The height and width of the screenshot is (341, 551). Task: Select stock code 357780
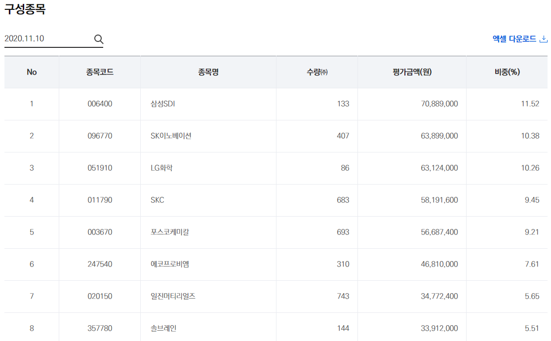click(100, 328)
